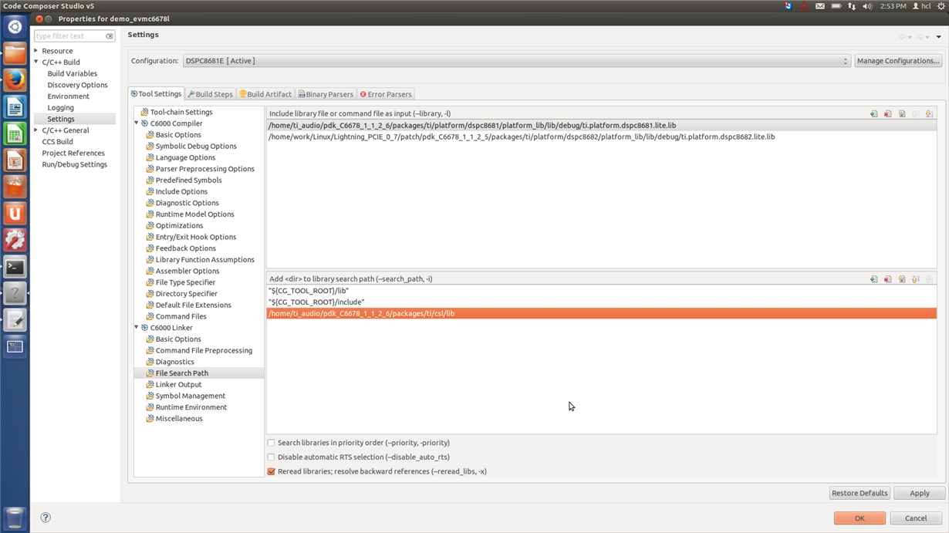
Task: Click the Restore Defaults button
Action: (x=860, y=493)
